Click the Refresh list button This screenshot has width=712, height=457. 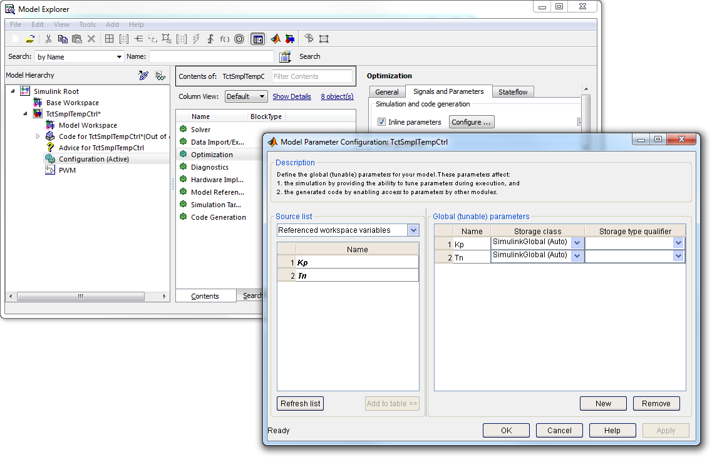point(300,403)
